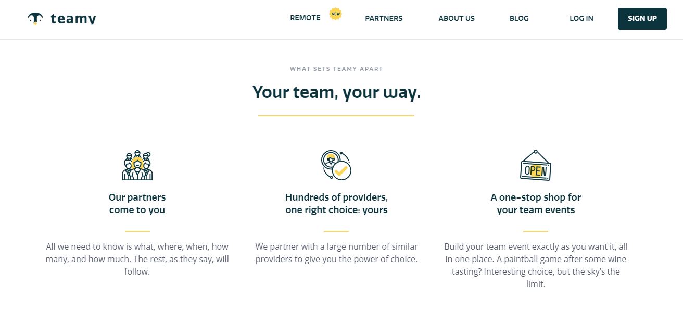The height and width of the screenshot is (321, 683).
Task: Click the "Your team, your way." heading
Action: tap(336, 93)
